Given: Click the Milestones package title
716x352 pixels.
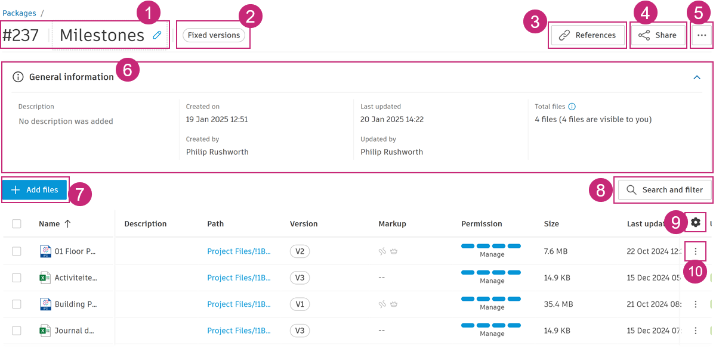Looking at the screenshot, I should click(x=102, y=36).
